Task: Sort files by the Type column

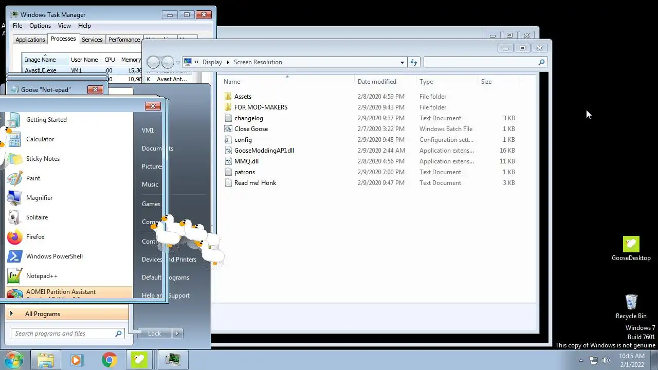Action: 447,82
